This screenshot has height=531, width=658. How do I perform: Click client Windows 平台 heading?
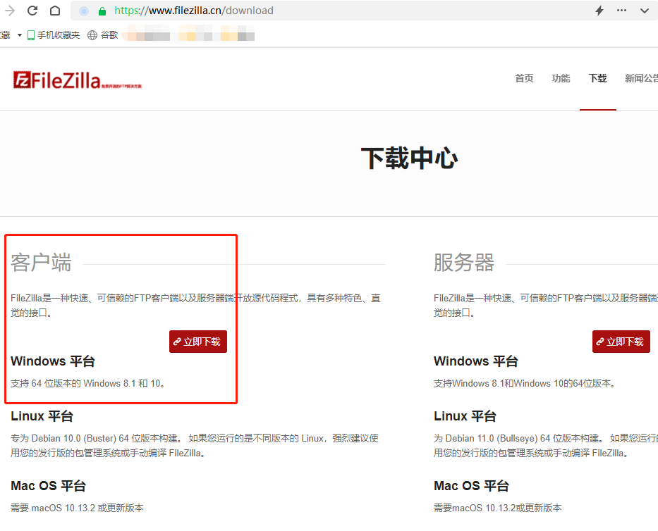tap(53, 361)
